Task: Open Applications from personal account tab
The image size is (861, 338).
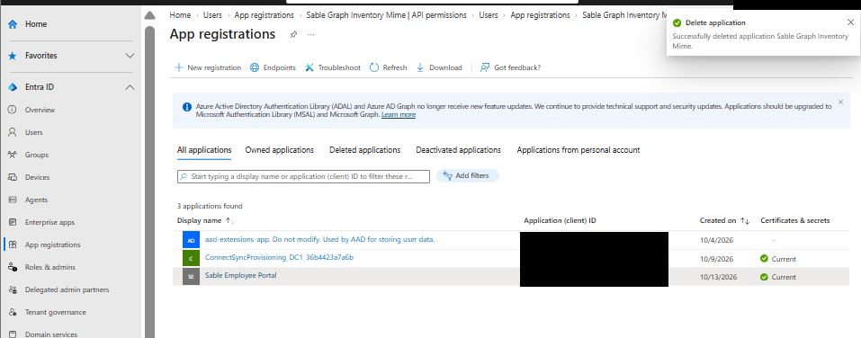Action: pos(578,150)
